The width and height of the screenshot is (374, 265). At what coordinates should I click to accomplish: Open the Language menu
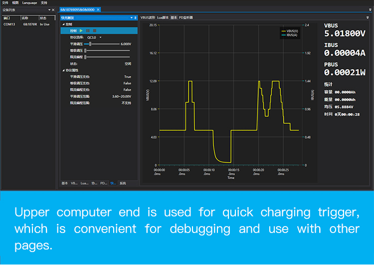(x=29, y=2)
